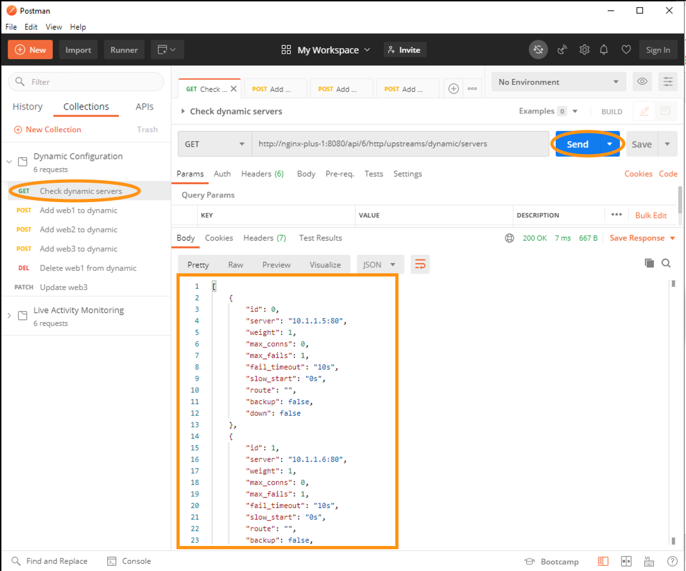Click the request URL field

[x=400, y=144]
